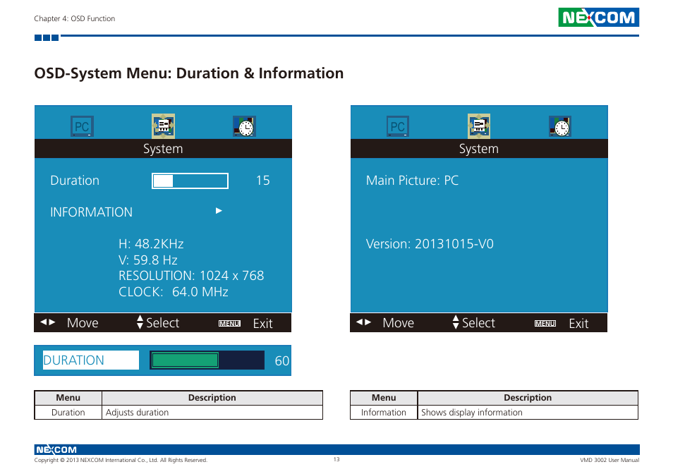Select the PC icon in the right OSD menu
This screenshot has width=673, height=474.
[397, 126]
